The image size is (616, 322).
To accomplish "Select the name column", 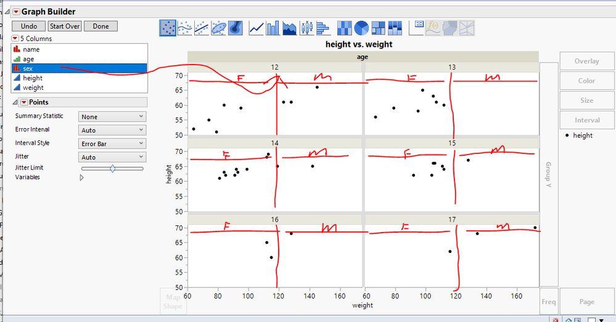I will [80, 49].
